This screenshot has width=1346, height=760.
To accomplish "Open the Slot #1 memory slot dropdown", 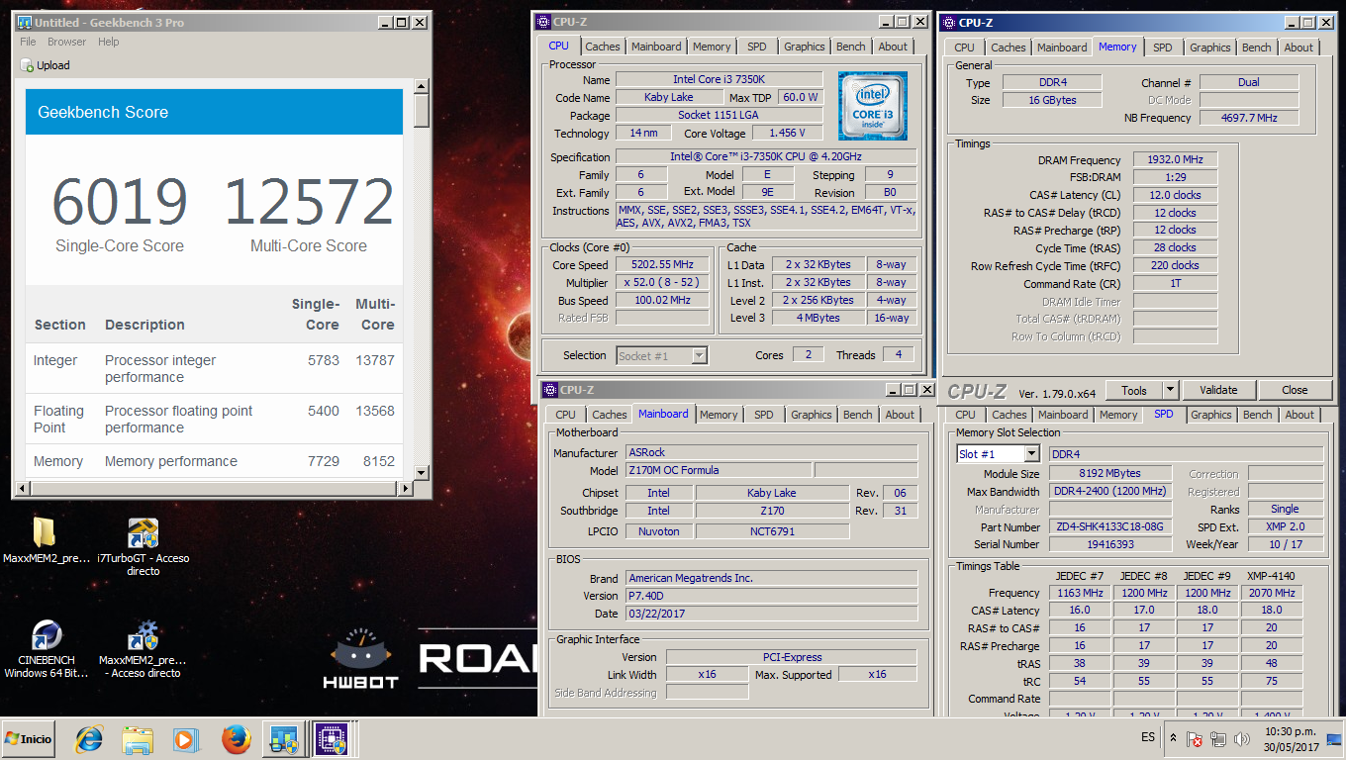I will pos(1032,454).
